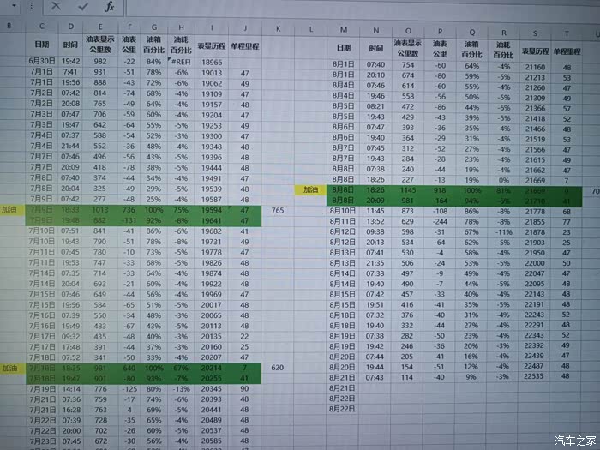Select the trip distance cell 77

[567, 222]
